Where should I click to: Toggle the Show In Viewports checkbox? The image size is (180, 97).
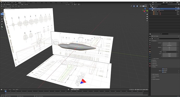click(163, 71)
